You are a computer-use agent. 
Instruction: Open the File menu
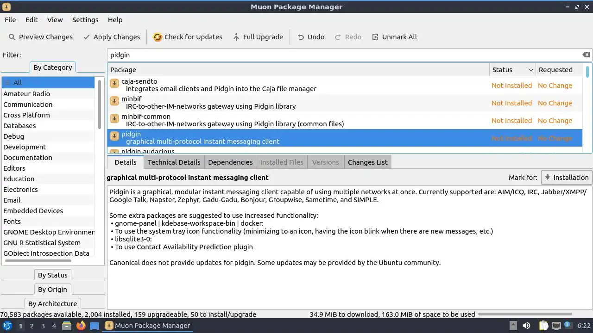pos(10,20)
